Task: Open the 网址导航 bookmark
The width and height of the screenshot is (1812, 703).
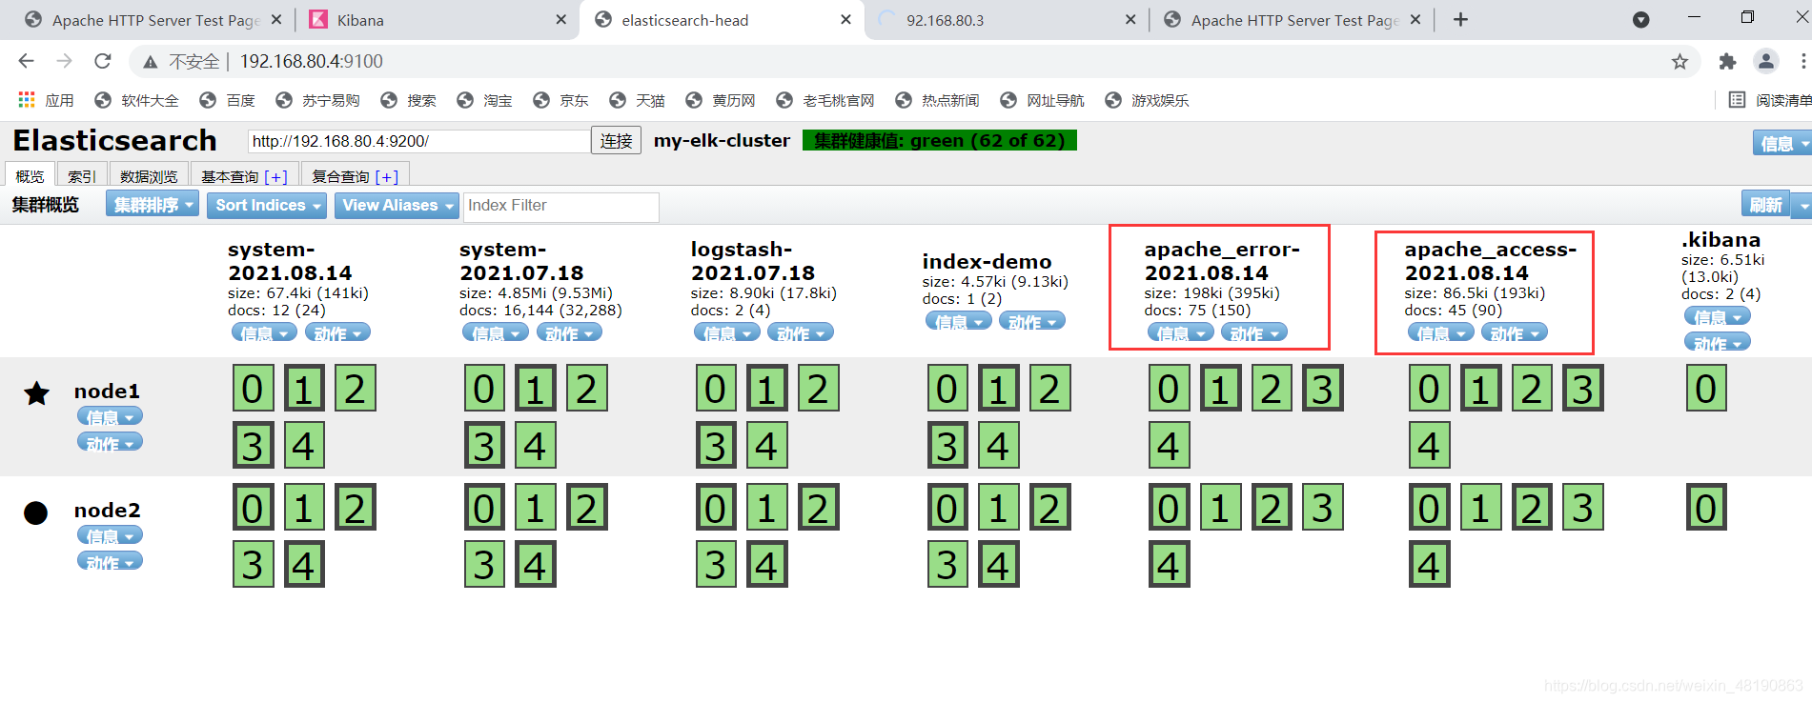Action: pos(1042,100)
